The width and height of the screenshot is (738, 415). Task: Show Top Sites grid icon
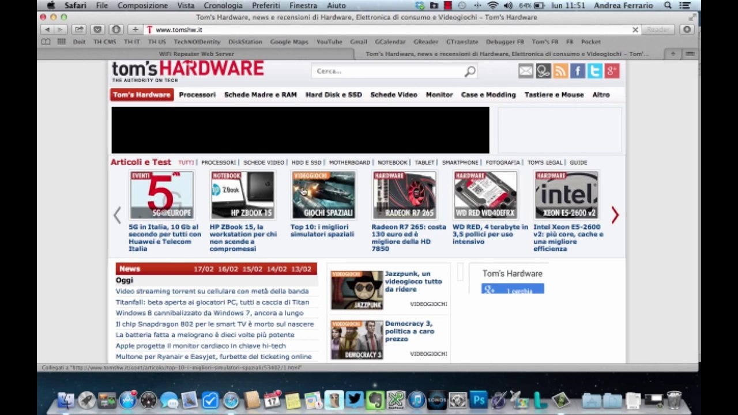[61, 41]
